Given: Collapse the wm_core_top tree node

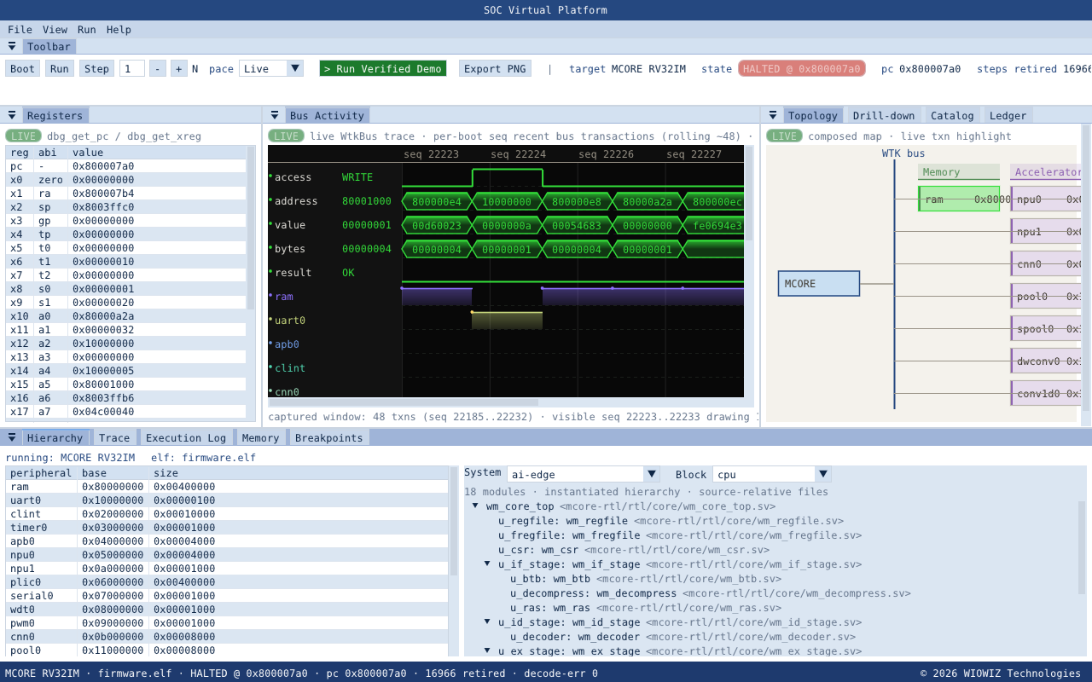Looking at the screenshot, I should click(475, 506).
